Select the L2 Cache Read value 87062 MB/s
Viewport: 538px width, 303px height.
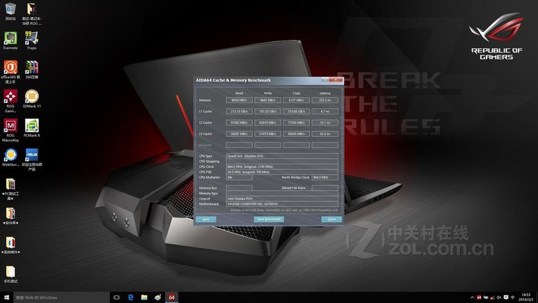pyautogui.click(x=239, y=122)
